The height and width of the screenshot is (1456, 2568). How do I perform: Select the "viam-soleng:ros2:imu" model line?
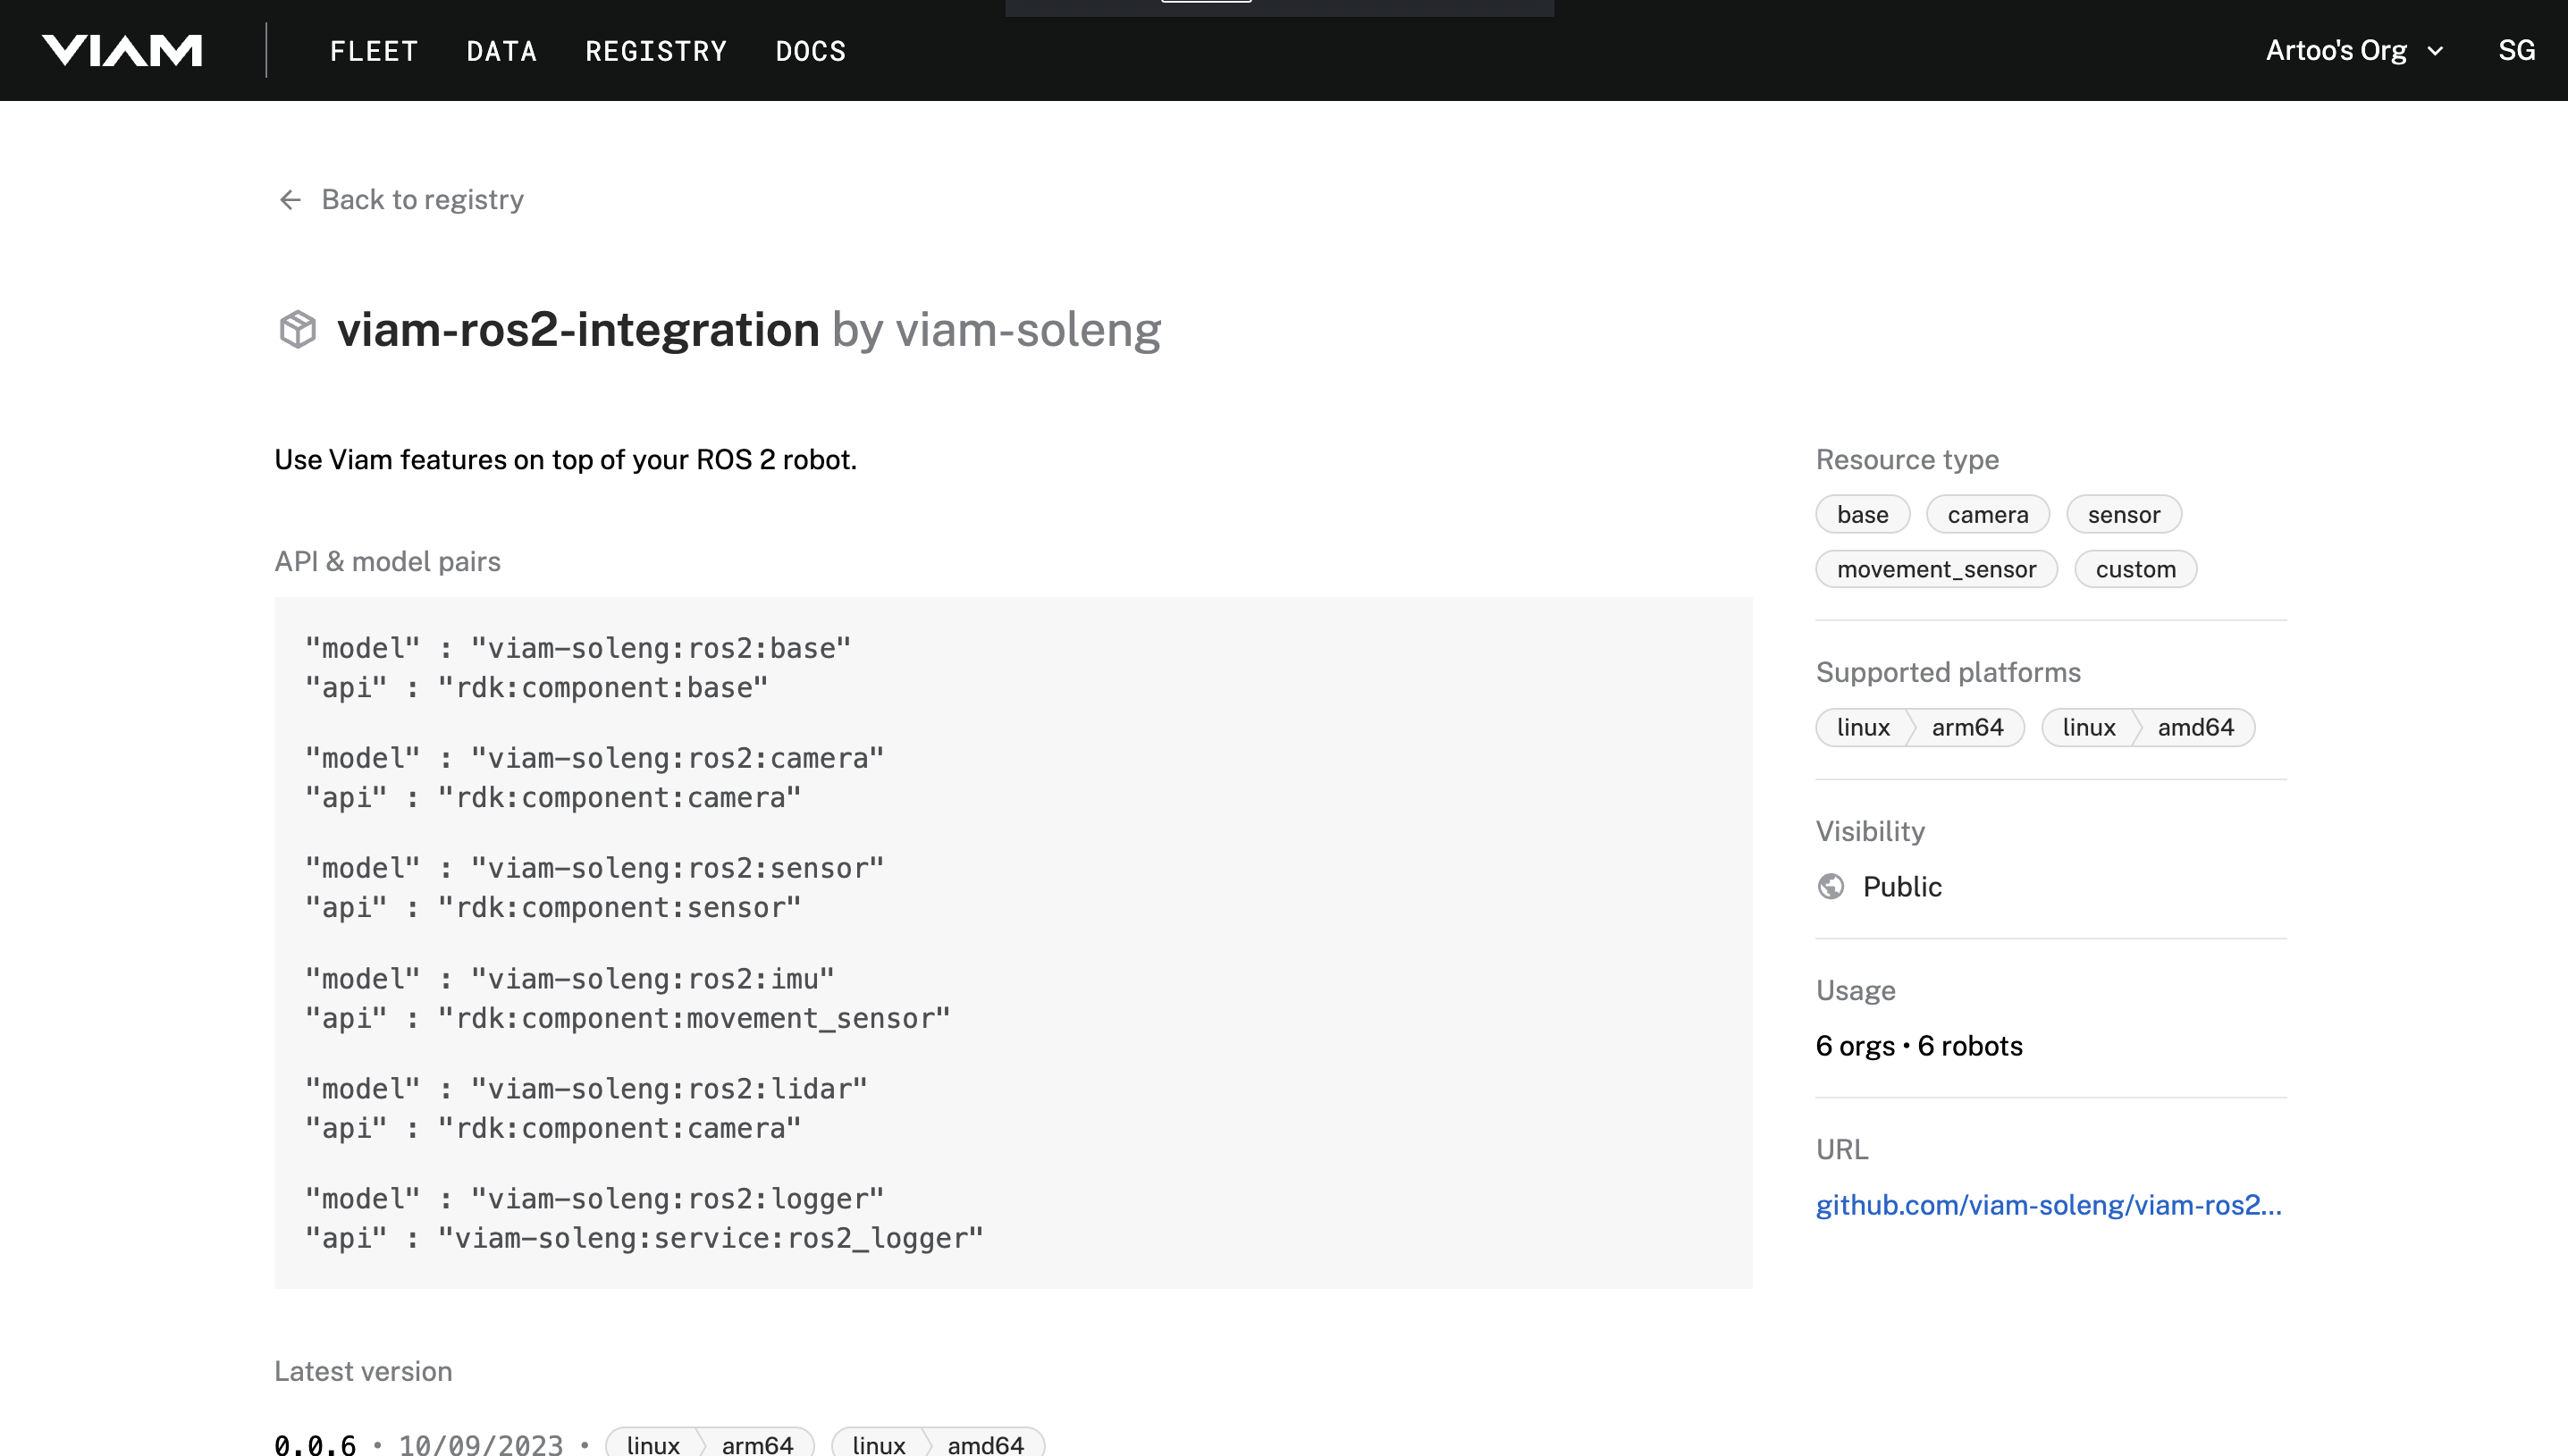[570, 979]
